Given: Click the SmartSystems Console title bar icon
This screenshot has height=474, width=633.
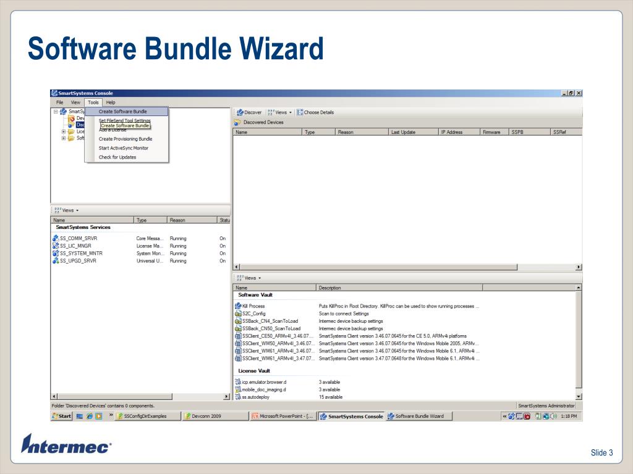Looking at the screenshot, I should tap(54, 93).
